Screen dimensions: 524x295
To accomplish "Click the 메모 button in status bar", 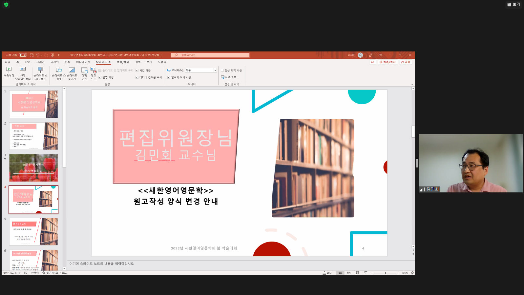I will tap(327, 273).
